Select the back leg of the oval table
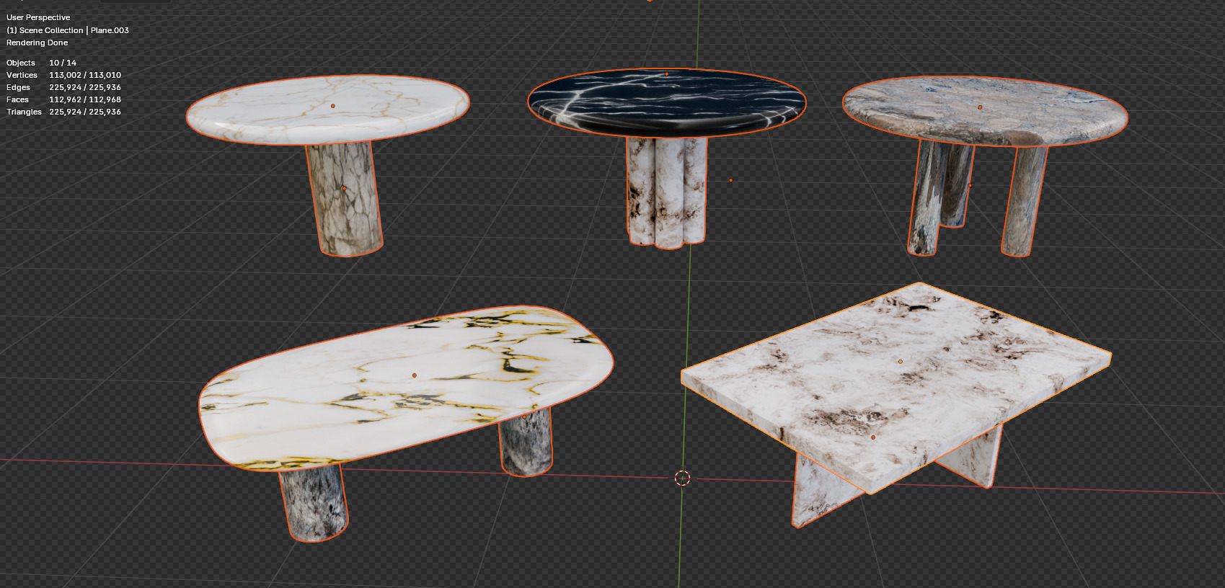The width and height of the screenshot is (1225, 588). (526, 443)
